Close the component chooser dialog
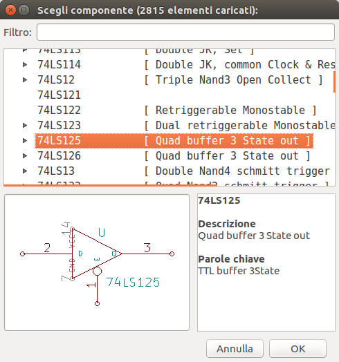 tap(10, 10)
